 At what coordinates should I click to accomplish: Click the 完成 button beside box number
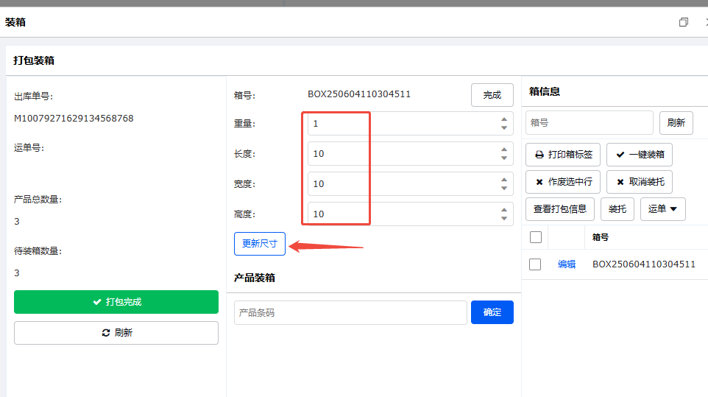492,95
